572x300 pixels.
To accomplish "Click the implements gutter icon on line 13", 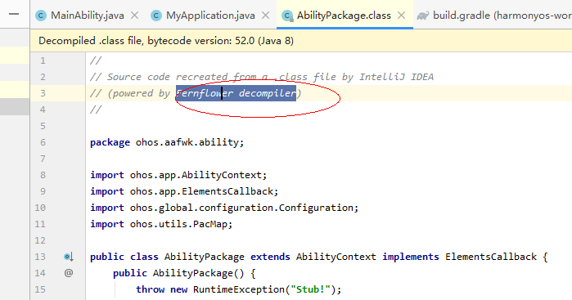I will pyautogui.click(x=69, y=257).
